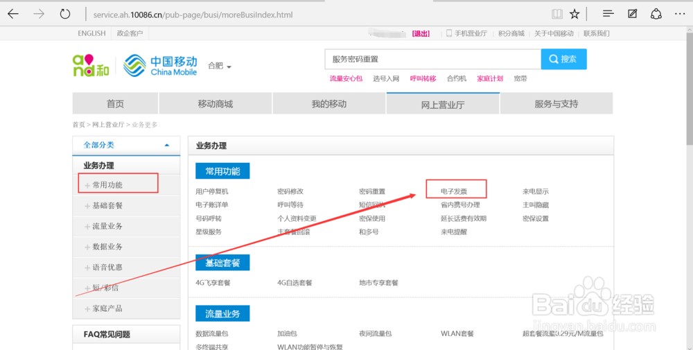
Task: Click the ENGLISH link
Action: point(91,33)
